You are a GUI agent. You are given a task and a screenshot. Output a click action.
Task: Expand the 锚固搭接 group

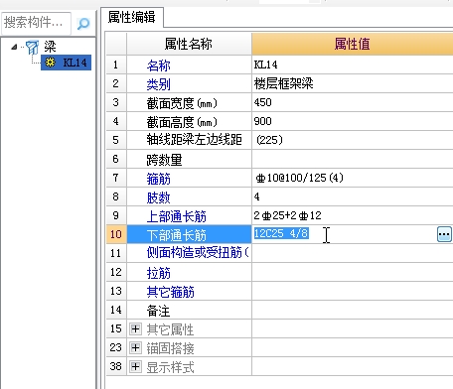coord(135,348)
